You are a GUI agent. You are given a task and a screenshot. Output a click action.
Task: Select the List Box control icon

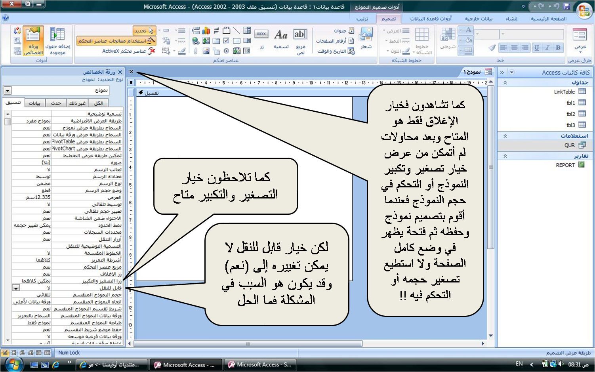point(247,40)
